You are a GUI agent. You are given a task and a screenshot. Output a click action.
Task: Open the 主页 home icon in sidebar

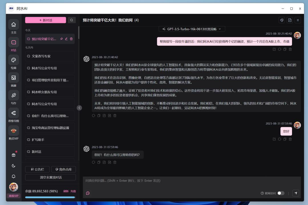14,25
